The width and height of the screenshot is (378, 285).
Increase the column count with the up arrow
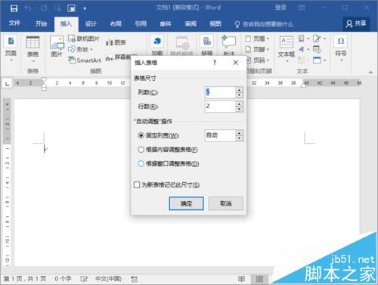click(239, 89)
